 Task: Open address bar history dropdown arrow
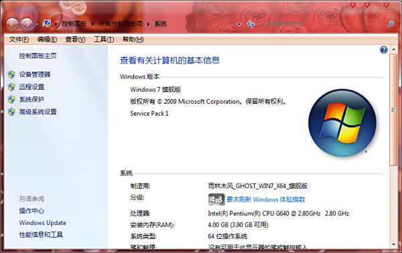pos(239,24)
